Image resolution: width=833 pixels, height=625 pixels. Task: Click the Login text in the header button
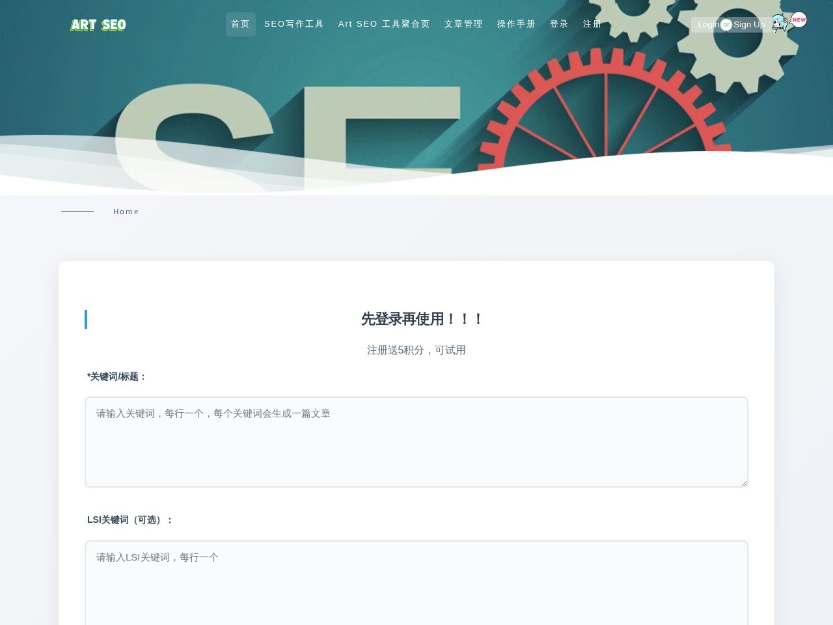[x=709, y=25]
